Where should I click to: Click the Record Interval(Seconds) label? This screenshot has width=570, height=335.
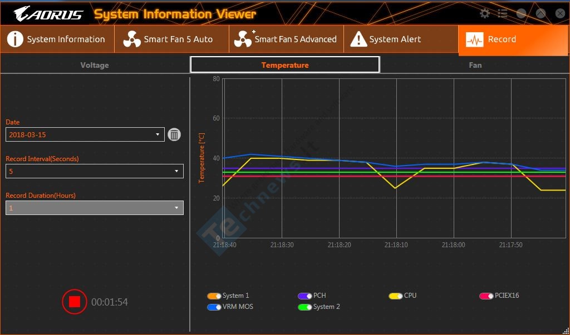(x=42, y=158)
